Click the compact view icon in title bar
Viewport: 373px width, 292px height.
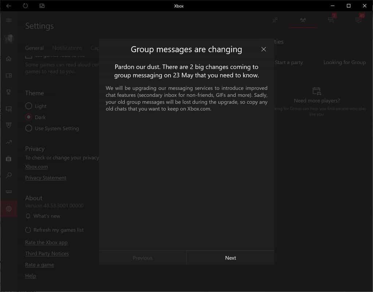pos(42,6)
